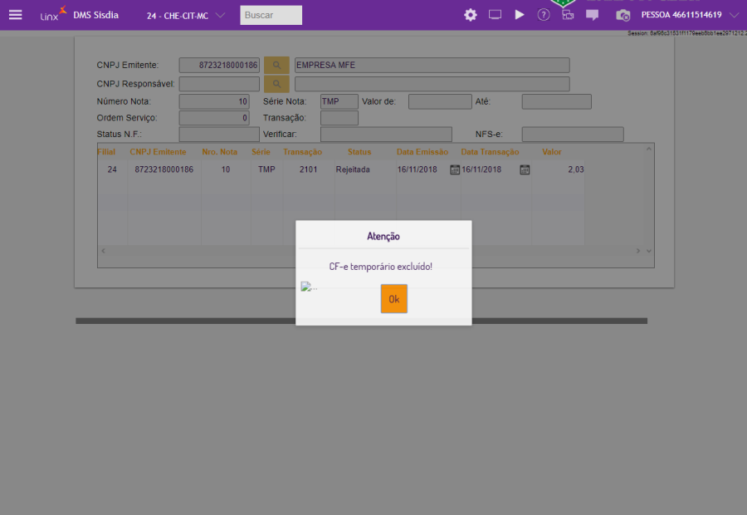
Task: Click the Transação input field
Action: point(339,118)
